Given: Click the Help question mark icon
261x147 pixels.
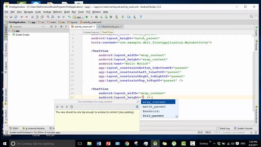Looking at the screenshot, I should click(x=141, y=17).
